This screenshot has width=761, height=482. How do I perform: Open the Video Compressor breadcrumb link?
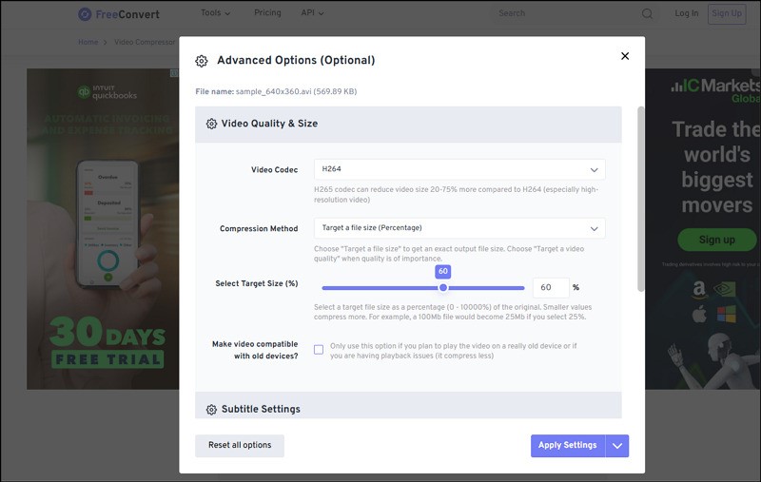click(x=145, y=42)
